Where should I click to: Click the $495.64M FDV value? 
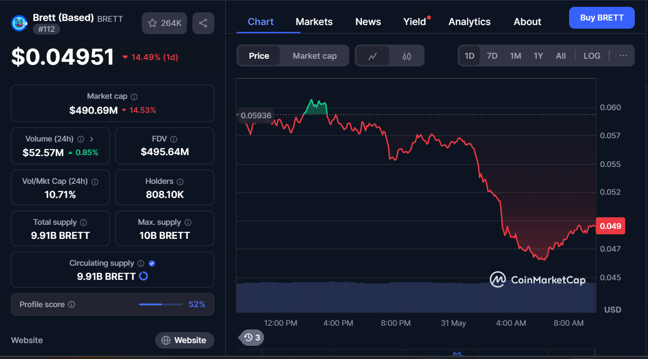tap(165, 152)
